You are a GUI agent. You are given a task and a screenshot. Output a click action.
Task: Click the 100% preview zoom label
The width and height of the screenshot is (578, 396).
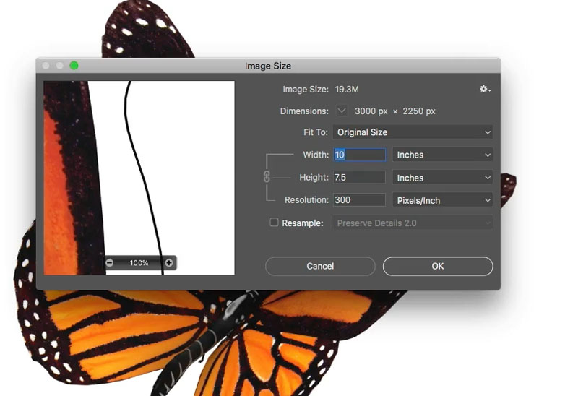[x=139, y=263]
